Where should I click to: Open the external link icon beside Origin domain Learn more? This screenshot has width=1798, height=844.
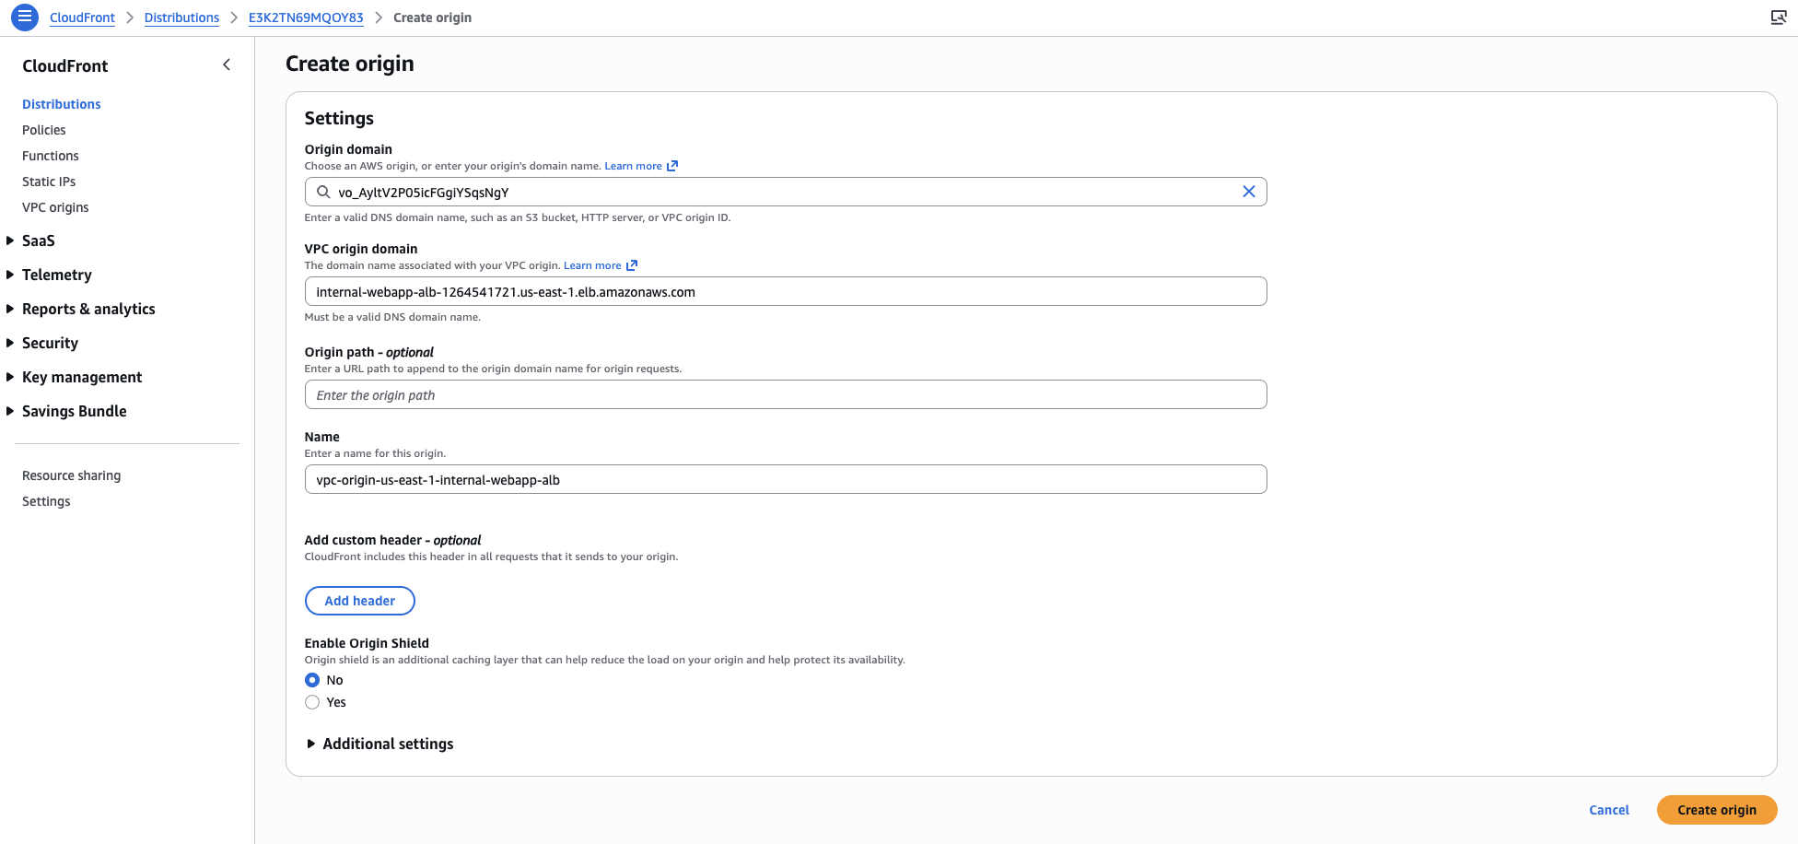[x=672, y=166]
